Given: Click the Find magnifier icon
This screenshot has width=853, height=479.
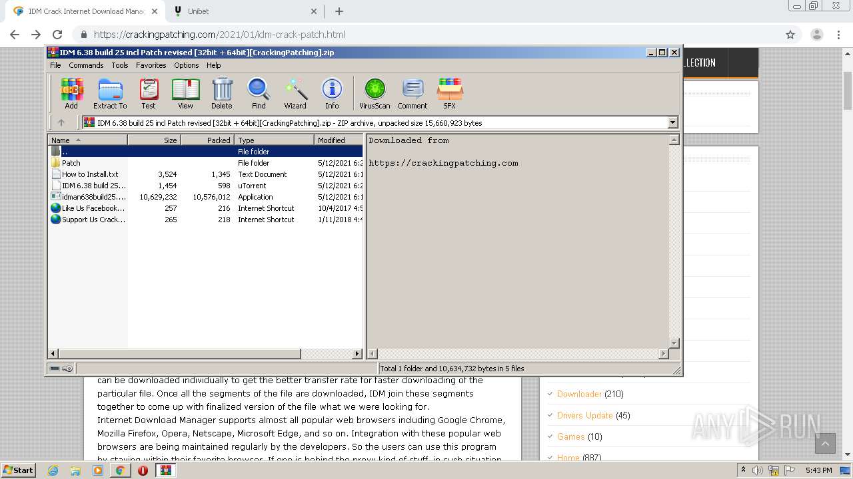Looking at the screenshot, I should click(259, 93).
